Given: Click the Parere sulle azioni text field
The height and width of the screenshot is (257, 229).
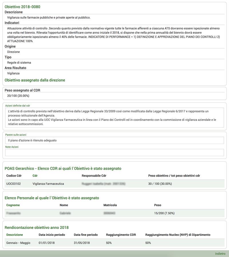Looking at the screenshot, I should (x=114, y=140).
